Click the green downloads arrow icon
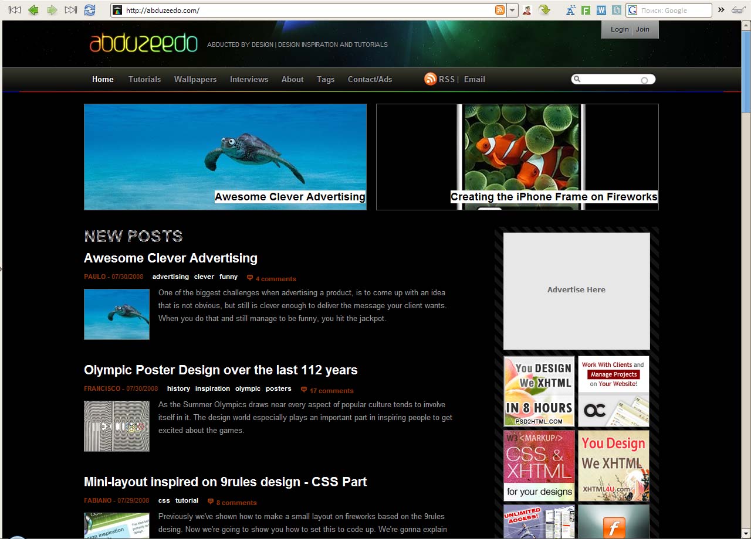Screen dimensions: 751x539 click(544, 10)
